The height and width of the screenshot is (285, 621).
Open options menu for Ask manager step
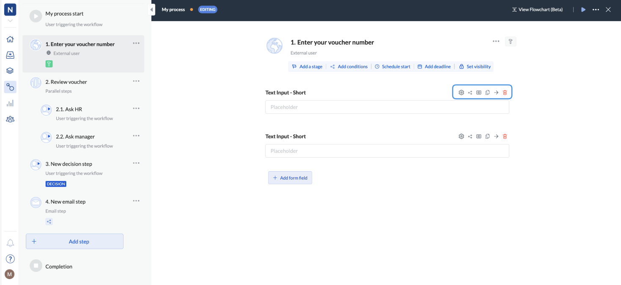point(136,136)
